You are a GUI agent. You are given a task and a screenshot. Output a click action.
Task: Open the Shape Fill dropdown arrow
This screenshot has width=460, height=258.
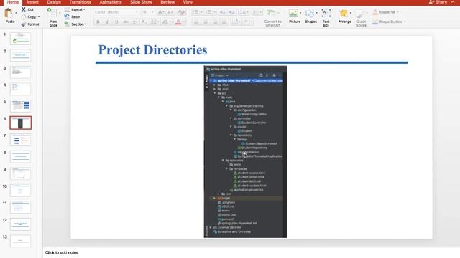(397, 12)
